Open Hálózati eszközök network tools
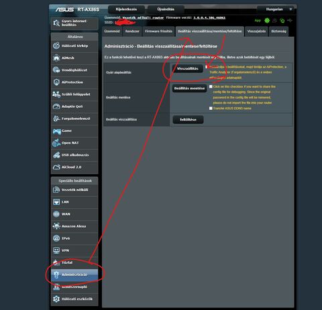 coord(74,299)
